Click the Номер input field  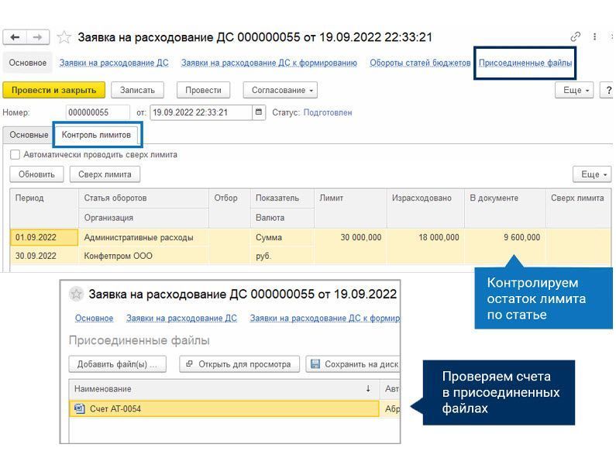click(98, 112)
